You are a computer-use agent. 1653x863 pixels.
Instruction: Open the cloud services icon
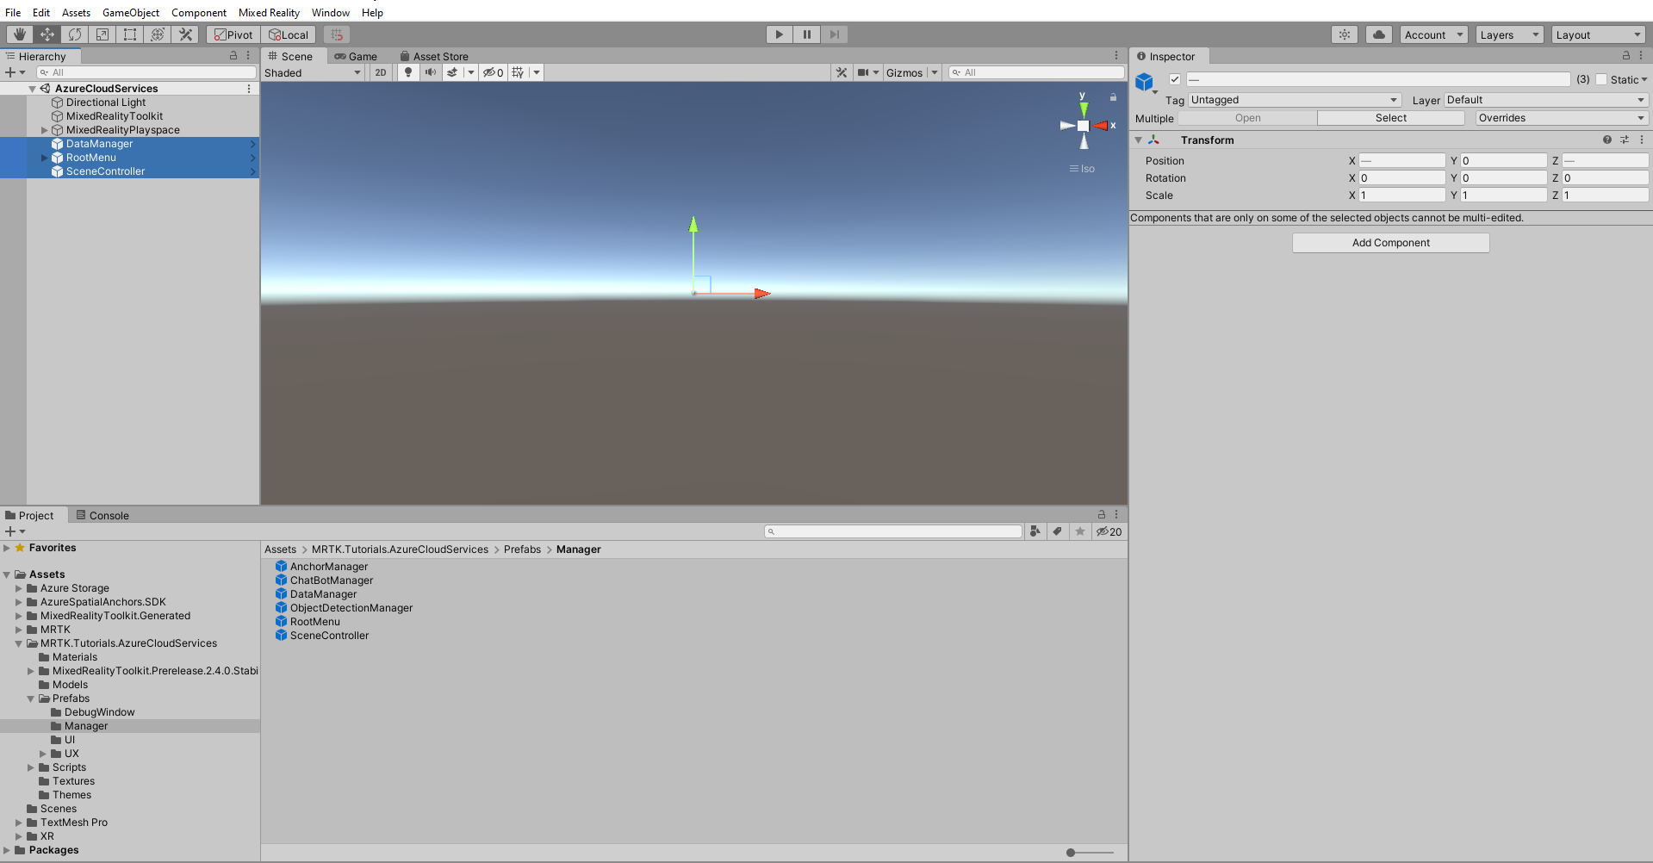tap(1378, 34)
